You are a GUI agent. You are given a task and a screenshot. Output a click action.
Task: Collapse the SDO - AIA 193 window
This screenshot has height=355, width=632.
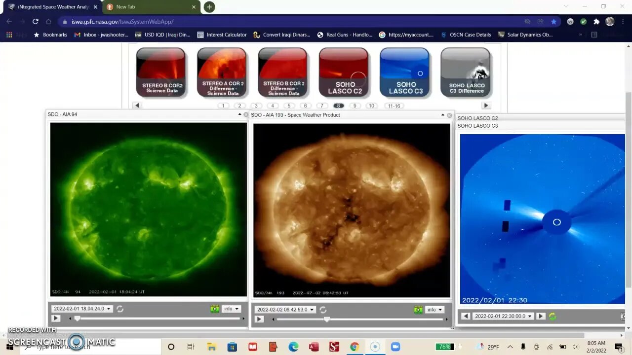click(x=443, y=115)
